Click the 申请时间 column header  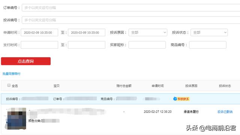point(157,86)
